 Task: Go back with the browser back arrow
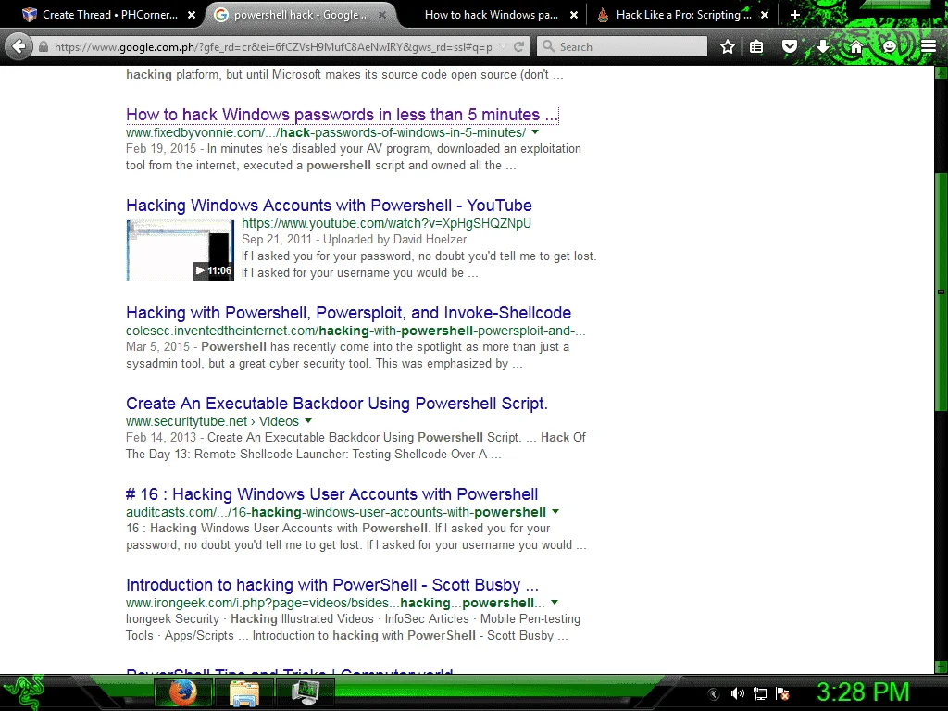[19, 46]
